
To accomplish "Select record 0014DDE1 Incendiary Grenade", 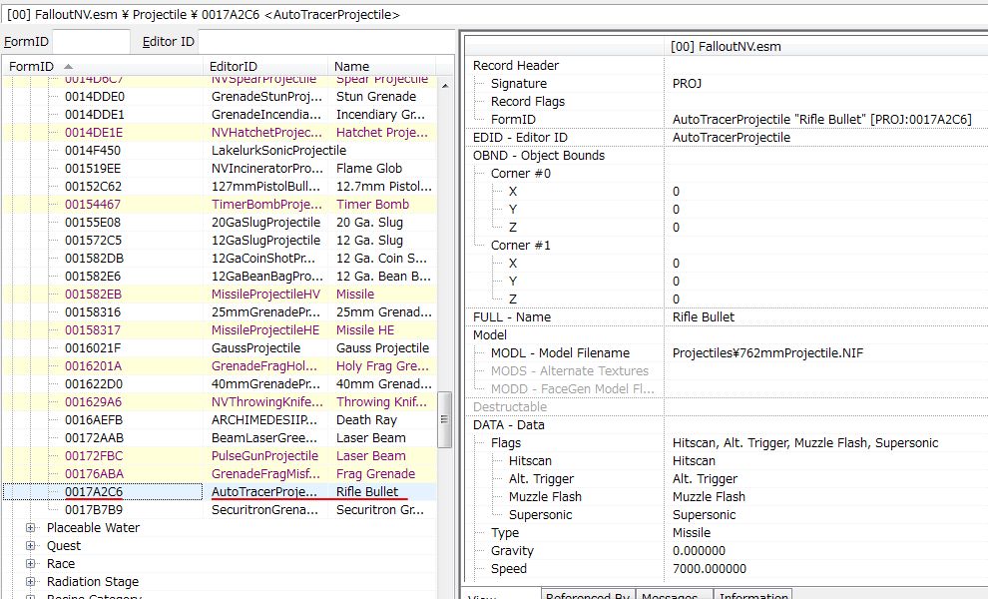I will pos(220,114).
